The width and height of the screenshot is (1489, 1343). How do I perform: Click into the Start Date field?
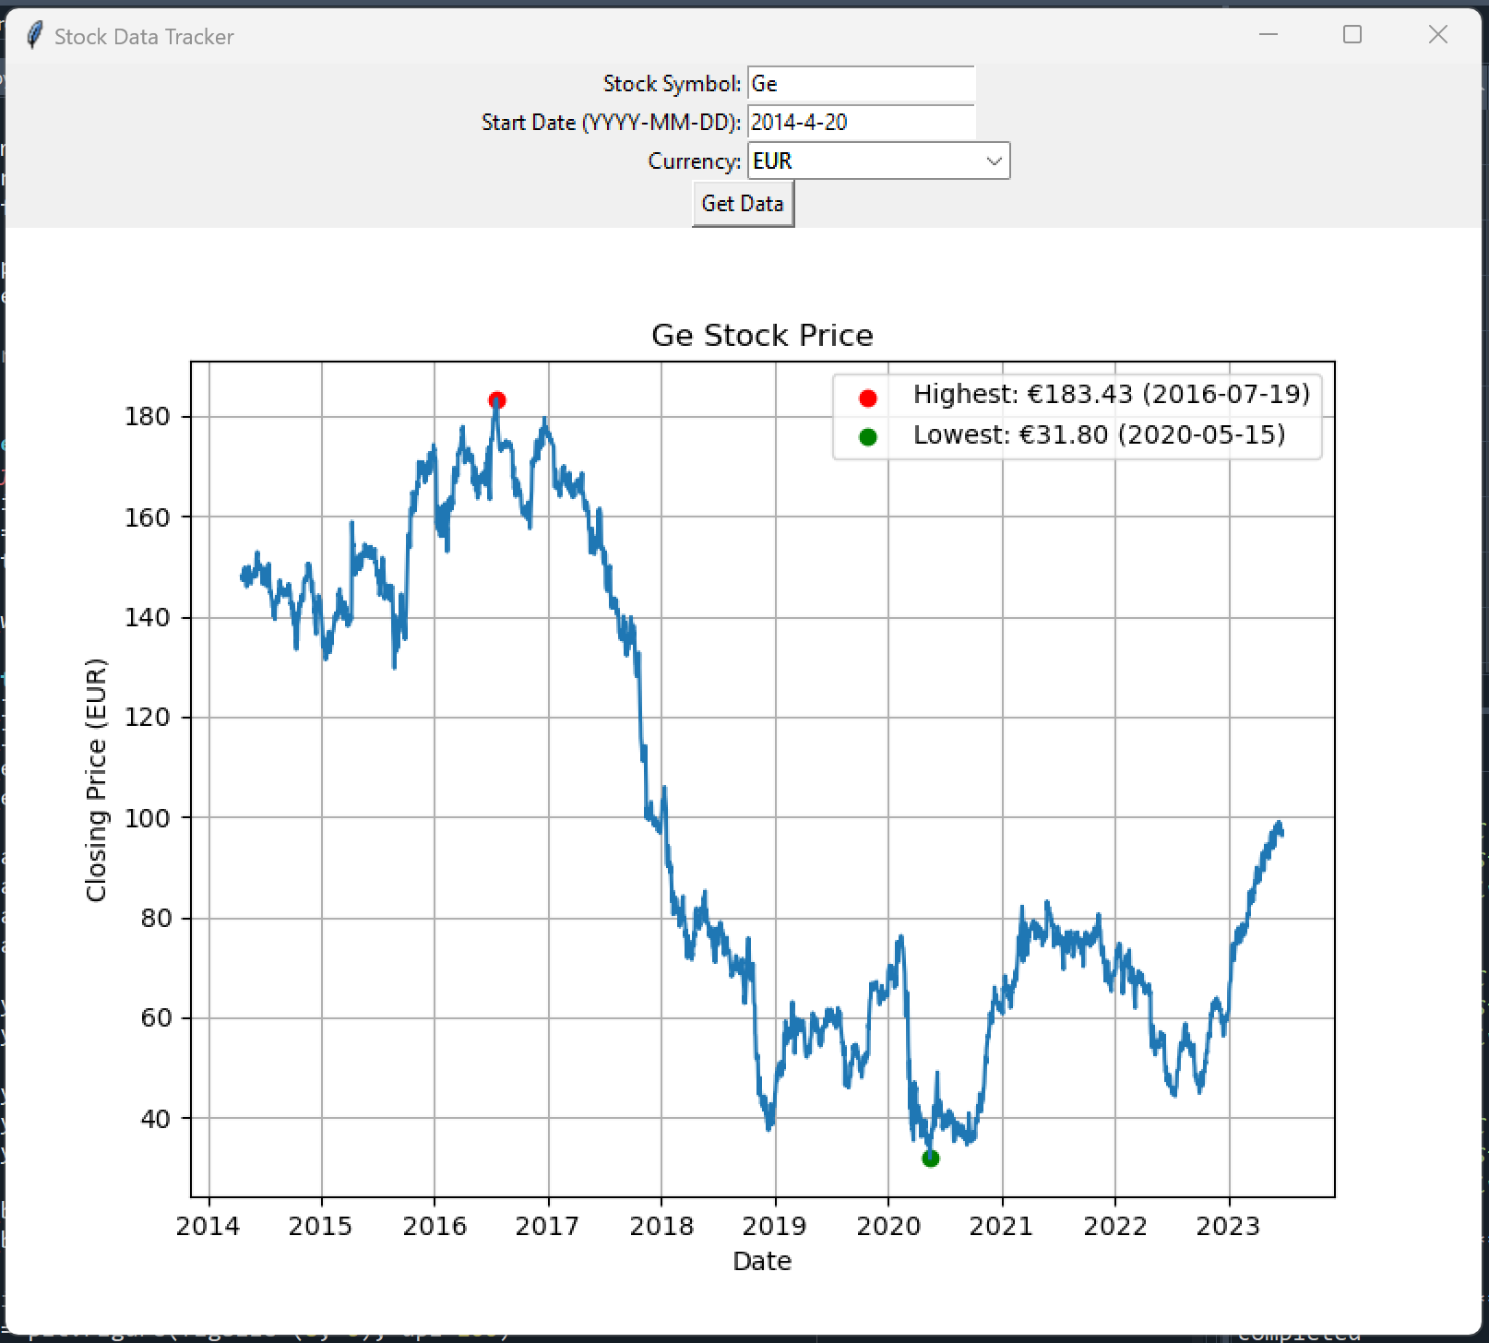(x=860, y=123)
